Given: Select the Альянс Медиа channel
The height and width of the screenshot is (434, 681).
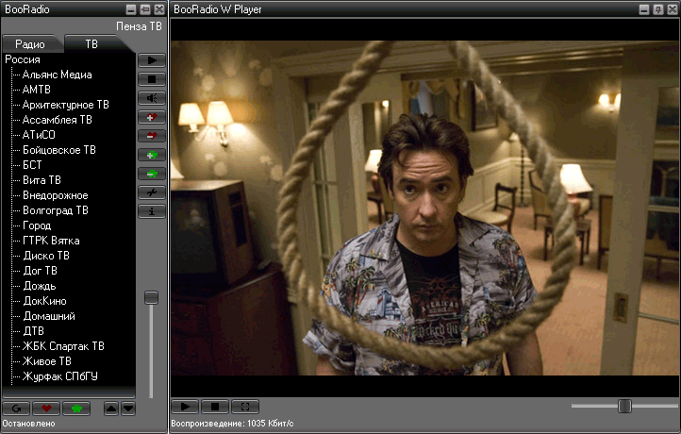Looking at the screenshot, I should pyautogui.click(x=57, y=75).
